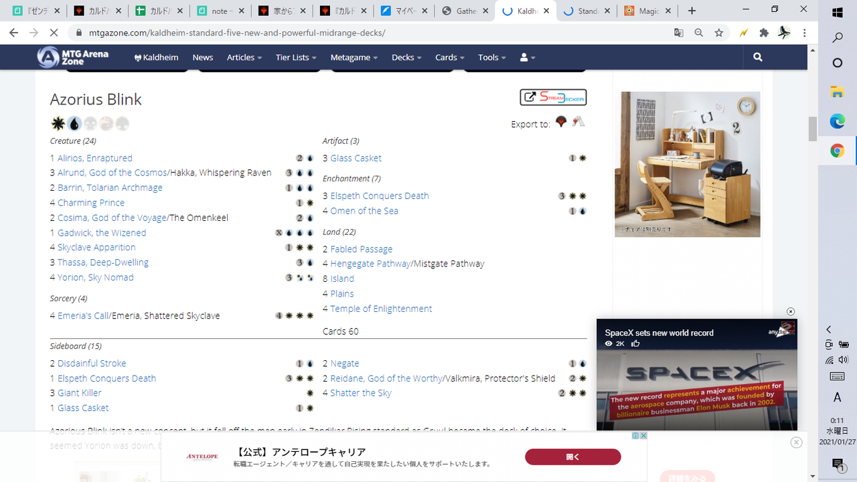Open File Explorer from taskbar

coord(837,92)
